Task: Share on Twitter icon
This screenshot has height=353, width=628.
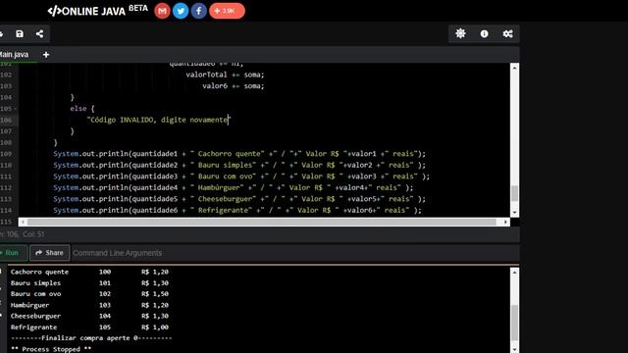Action: 181,11
